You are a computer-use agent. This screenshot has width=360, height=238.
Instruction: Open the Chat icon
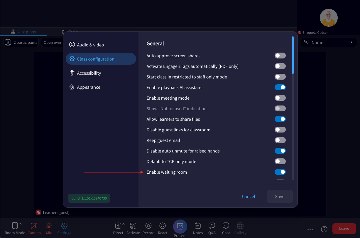coord(226,226)
